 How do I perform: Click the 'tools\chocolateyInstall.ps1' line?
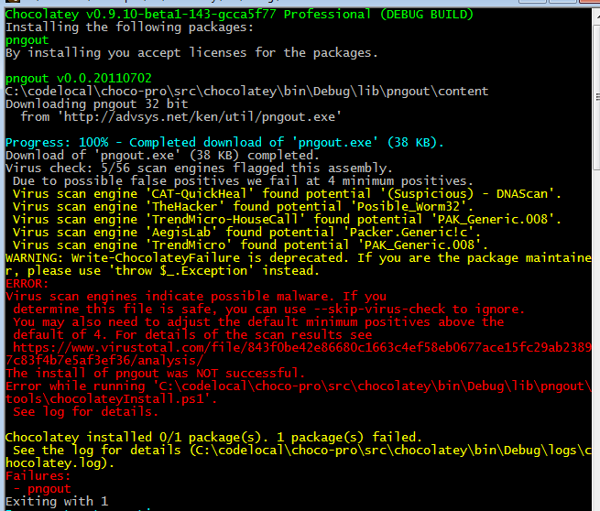[x=112, y=399]
